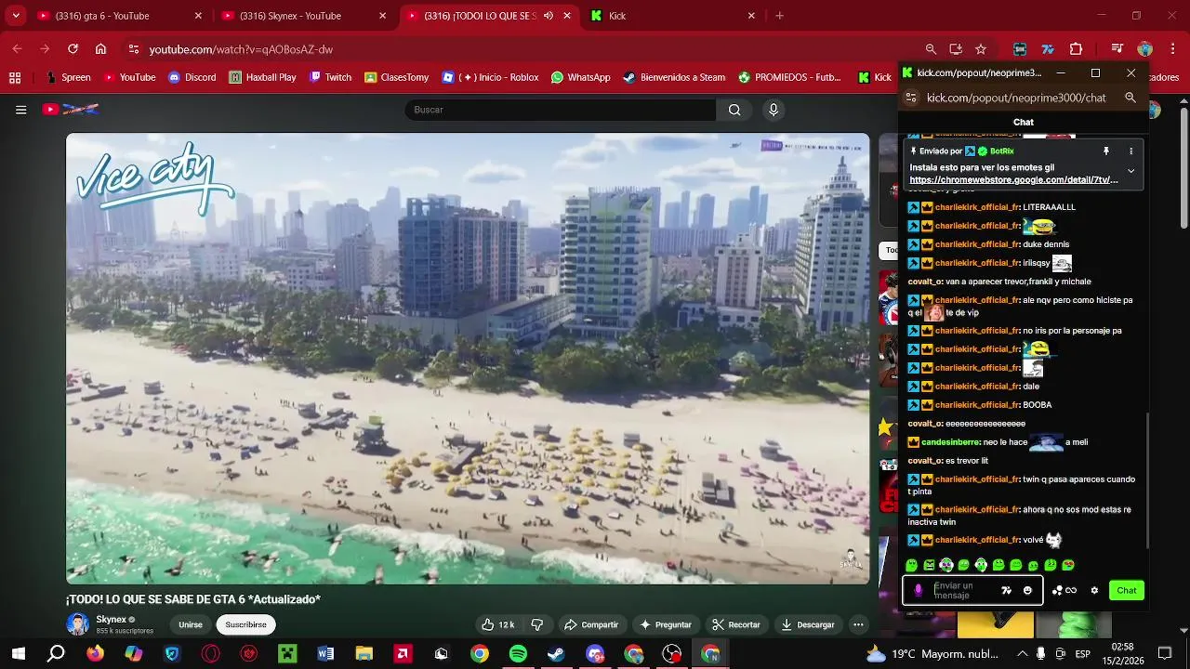Share the video via Compartir
The height and width of the screenshot is (669, 1190).
coord(591,624)
